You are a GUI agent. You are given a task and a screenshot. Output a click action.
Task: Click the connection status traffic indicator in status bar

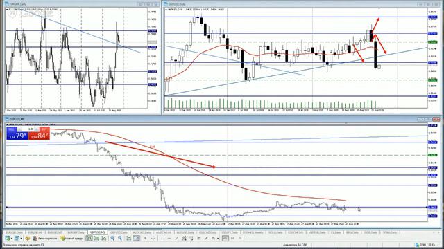(426, 245)
